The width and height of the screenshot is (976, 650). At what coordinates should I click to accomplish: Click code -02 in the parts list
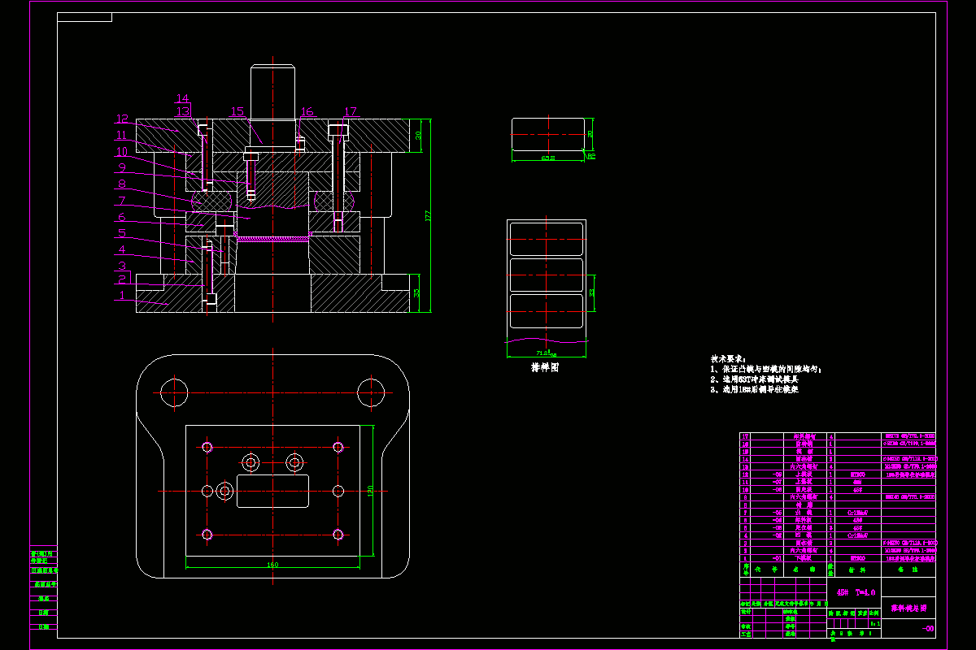click(x=777, y=535)
